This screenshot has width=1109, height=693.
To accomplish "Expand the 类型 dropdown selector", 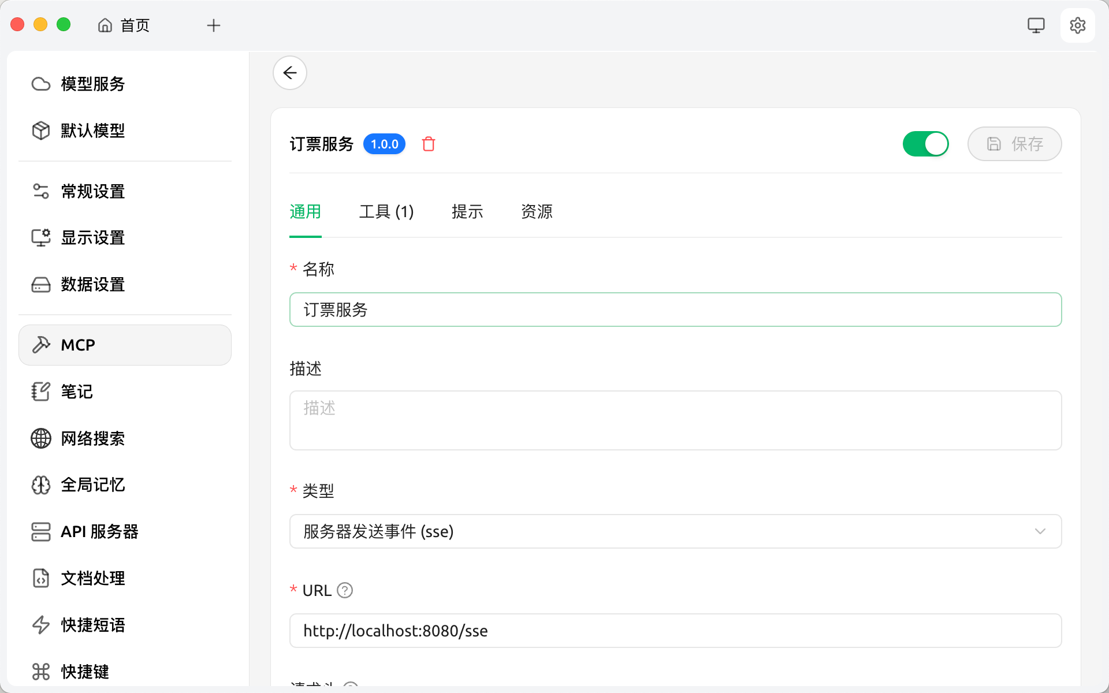I will coord(664,531).
